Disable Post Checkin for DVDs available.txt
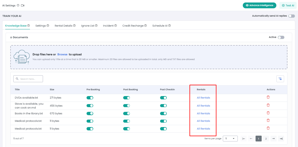The width and height of the screenshot is (298, 147). pyautogui.click(x=163, y=98)
